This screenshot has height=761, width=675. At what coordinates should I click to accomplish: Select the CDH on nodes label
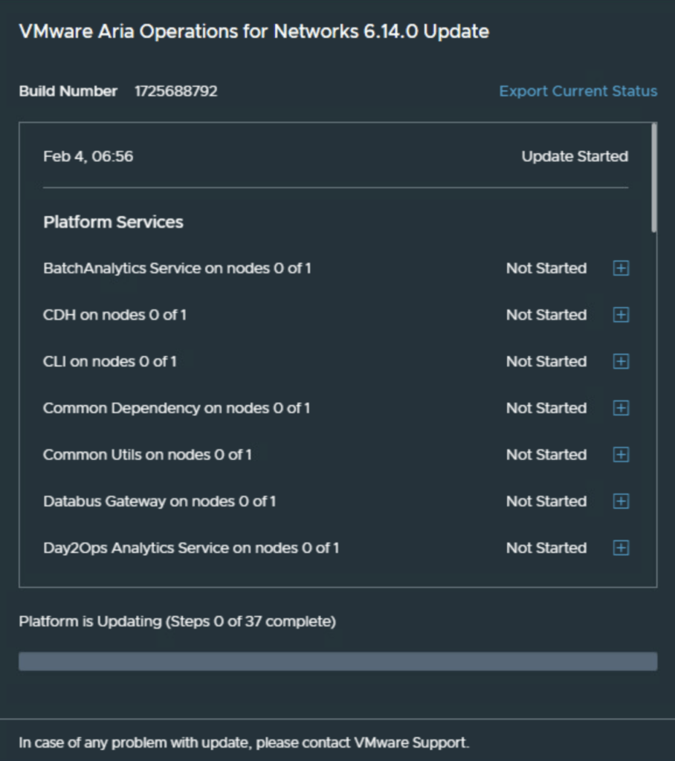tap(114, 315)
